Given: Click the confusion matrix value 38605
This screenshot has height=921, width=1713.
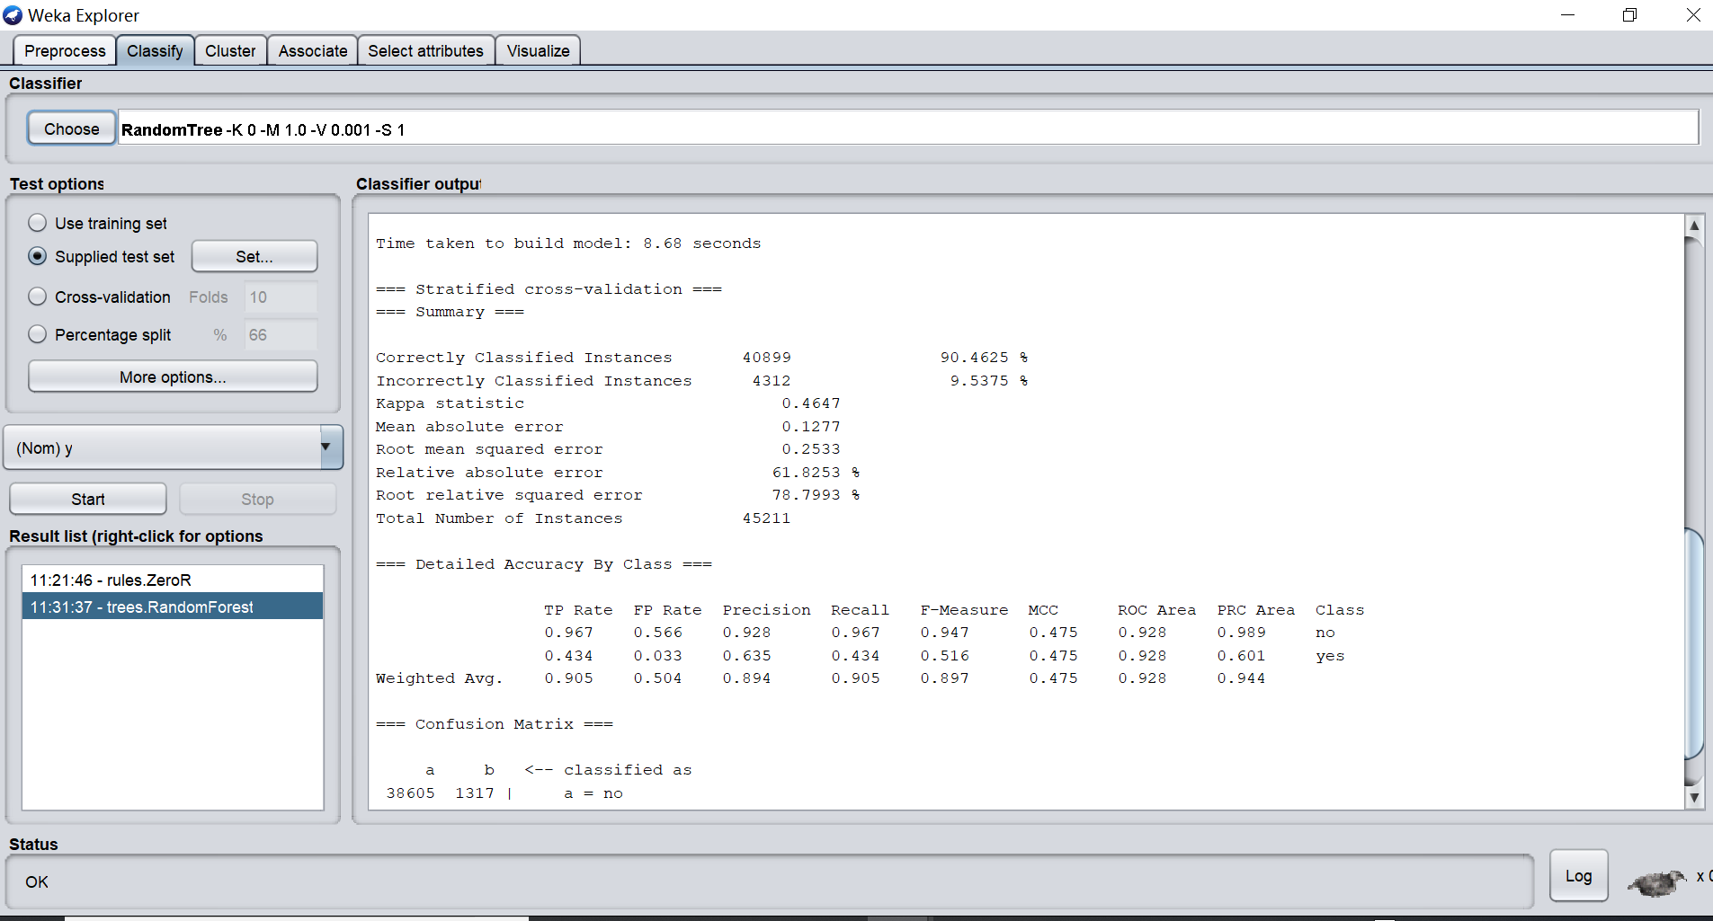Looking at the screenshot, I should coord(411,793).
